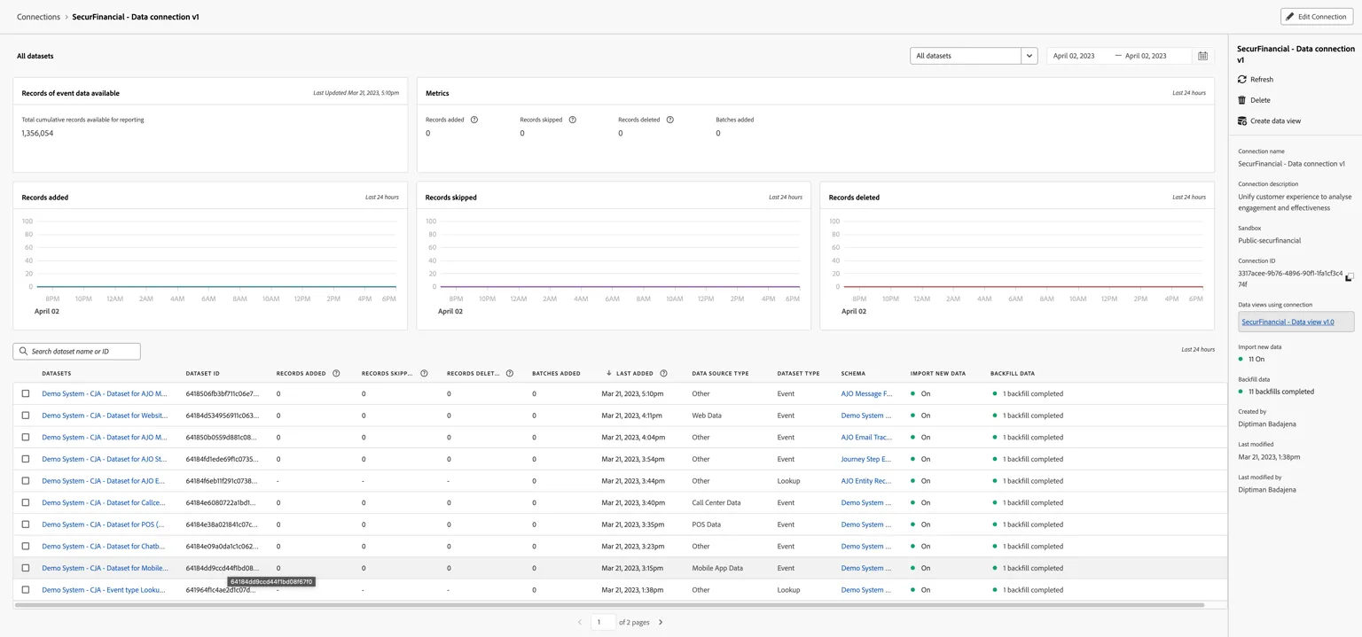Tick the Event type Lookup row checkbox

point(26,590)
